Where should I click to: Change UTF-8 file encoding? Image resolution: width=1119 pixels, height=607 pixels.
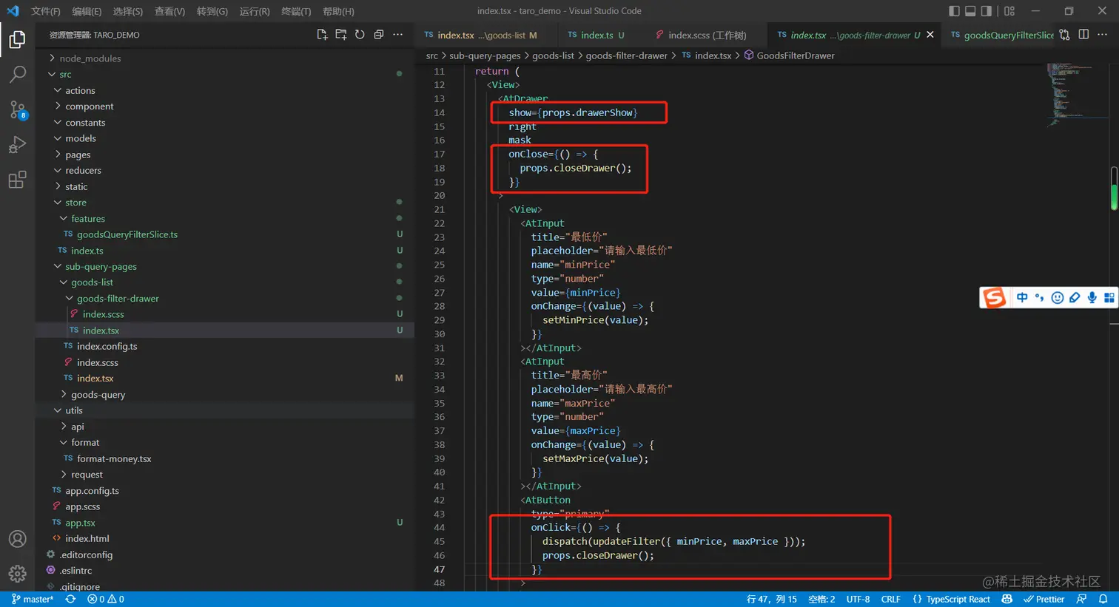point(858,599)
